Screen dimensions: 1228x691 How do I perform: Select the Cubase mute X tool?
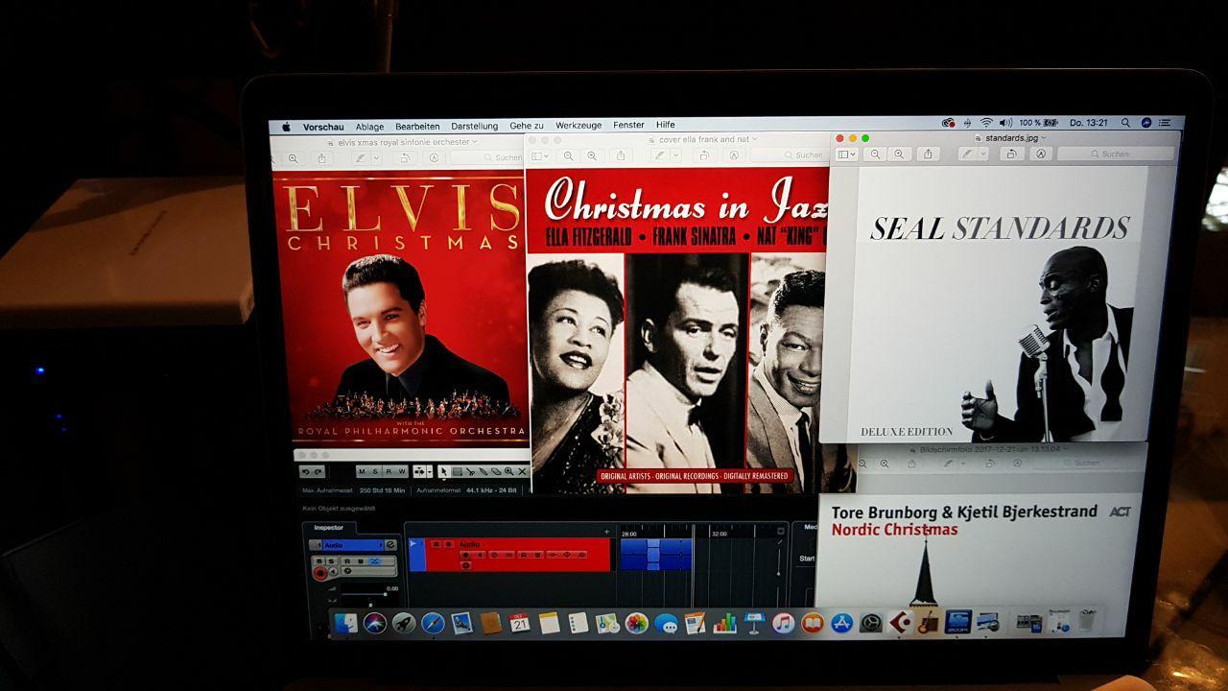click(522, 471)
